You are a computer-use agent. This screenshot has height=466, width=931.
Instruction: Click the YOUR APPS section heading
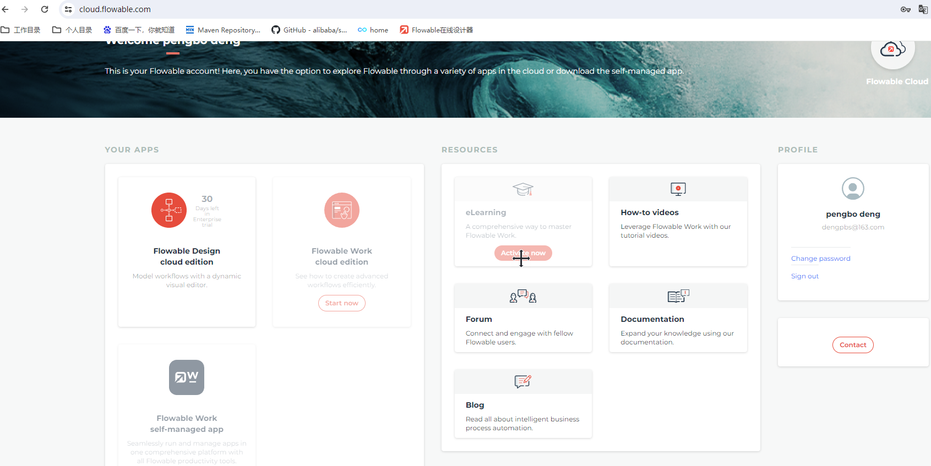coord(132,150)
